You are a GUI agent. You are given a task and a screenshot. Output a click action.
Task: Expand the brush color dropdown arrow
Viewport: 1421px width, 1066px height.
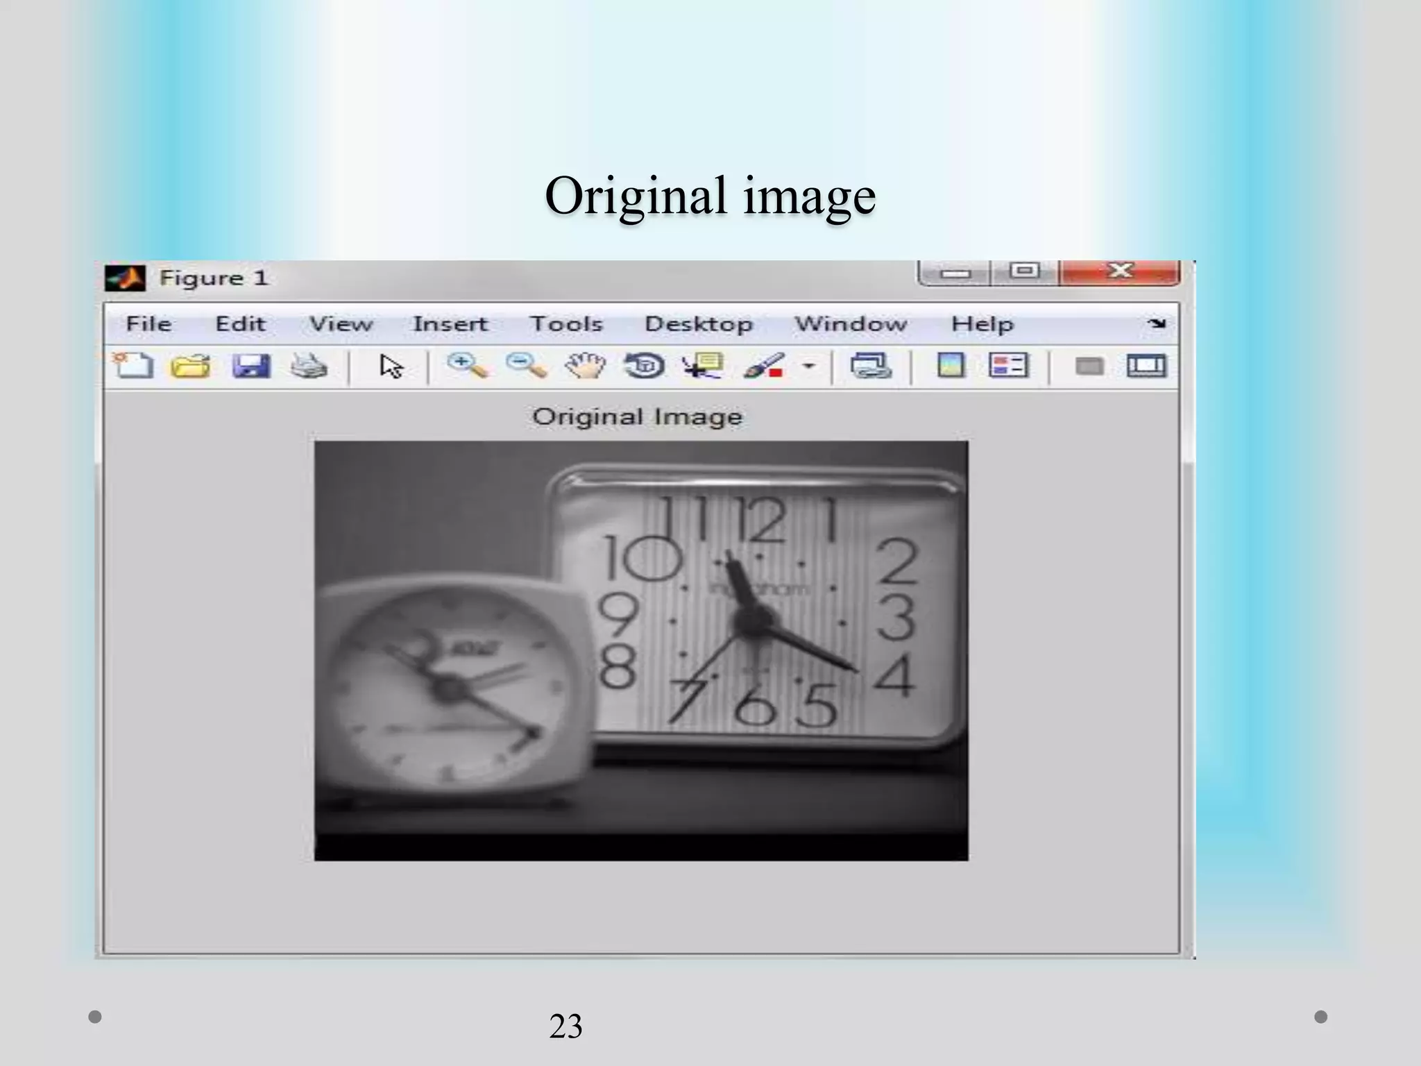tap(808, 365)
